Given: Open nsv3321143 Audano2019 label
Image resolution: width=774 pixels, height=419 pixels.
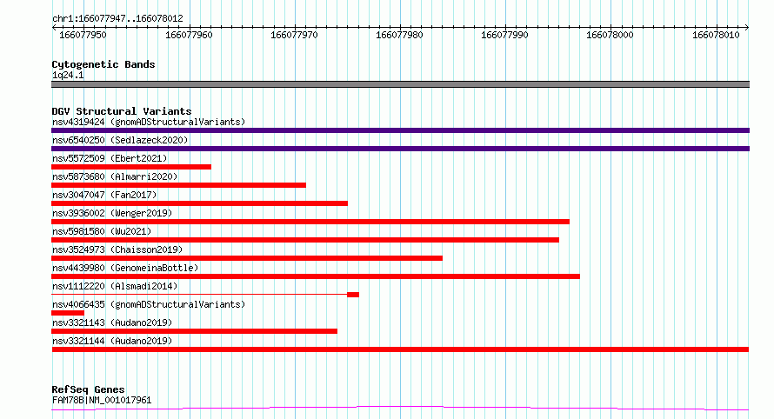Looking at the screenshot, I should coord(112,323).
